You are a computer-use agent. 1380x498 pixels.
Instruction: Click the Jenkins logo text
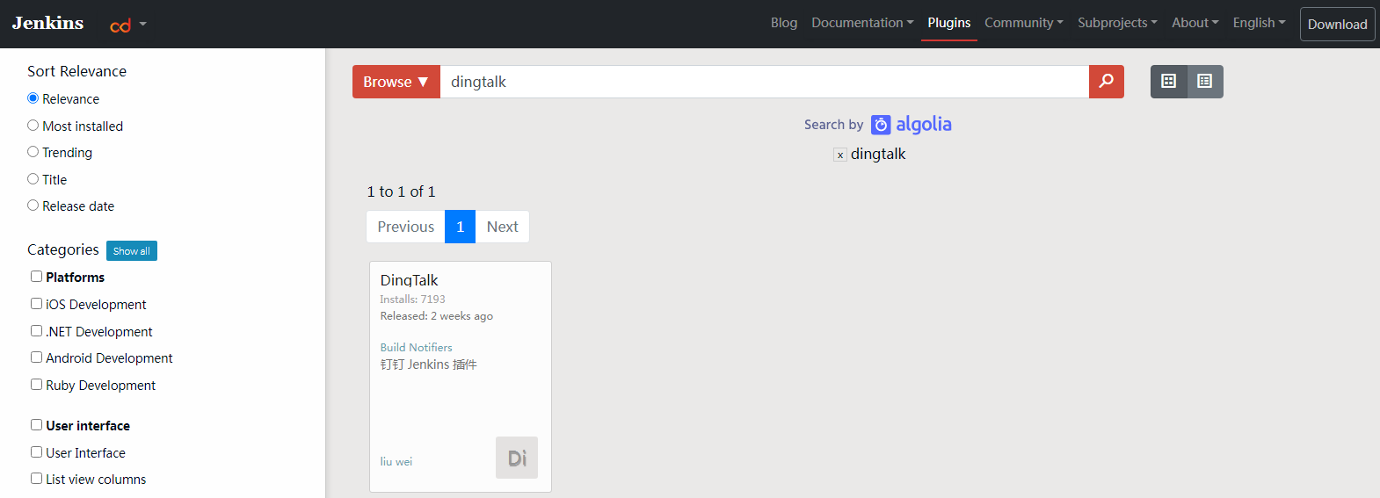pyautogui.click(x=47, y=23)
